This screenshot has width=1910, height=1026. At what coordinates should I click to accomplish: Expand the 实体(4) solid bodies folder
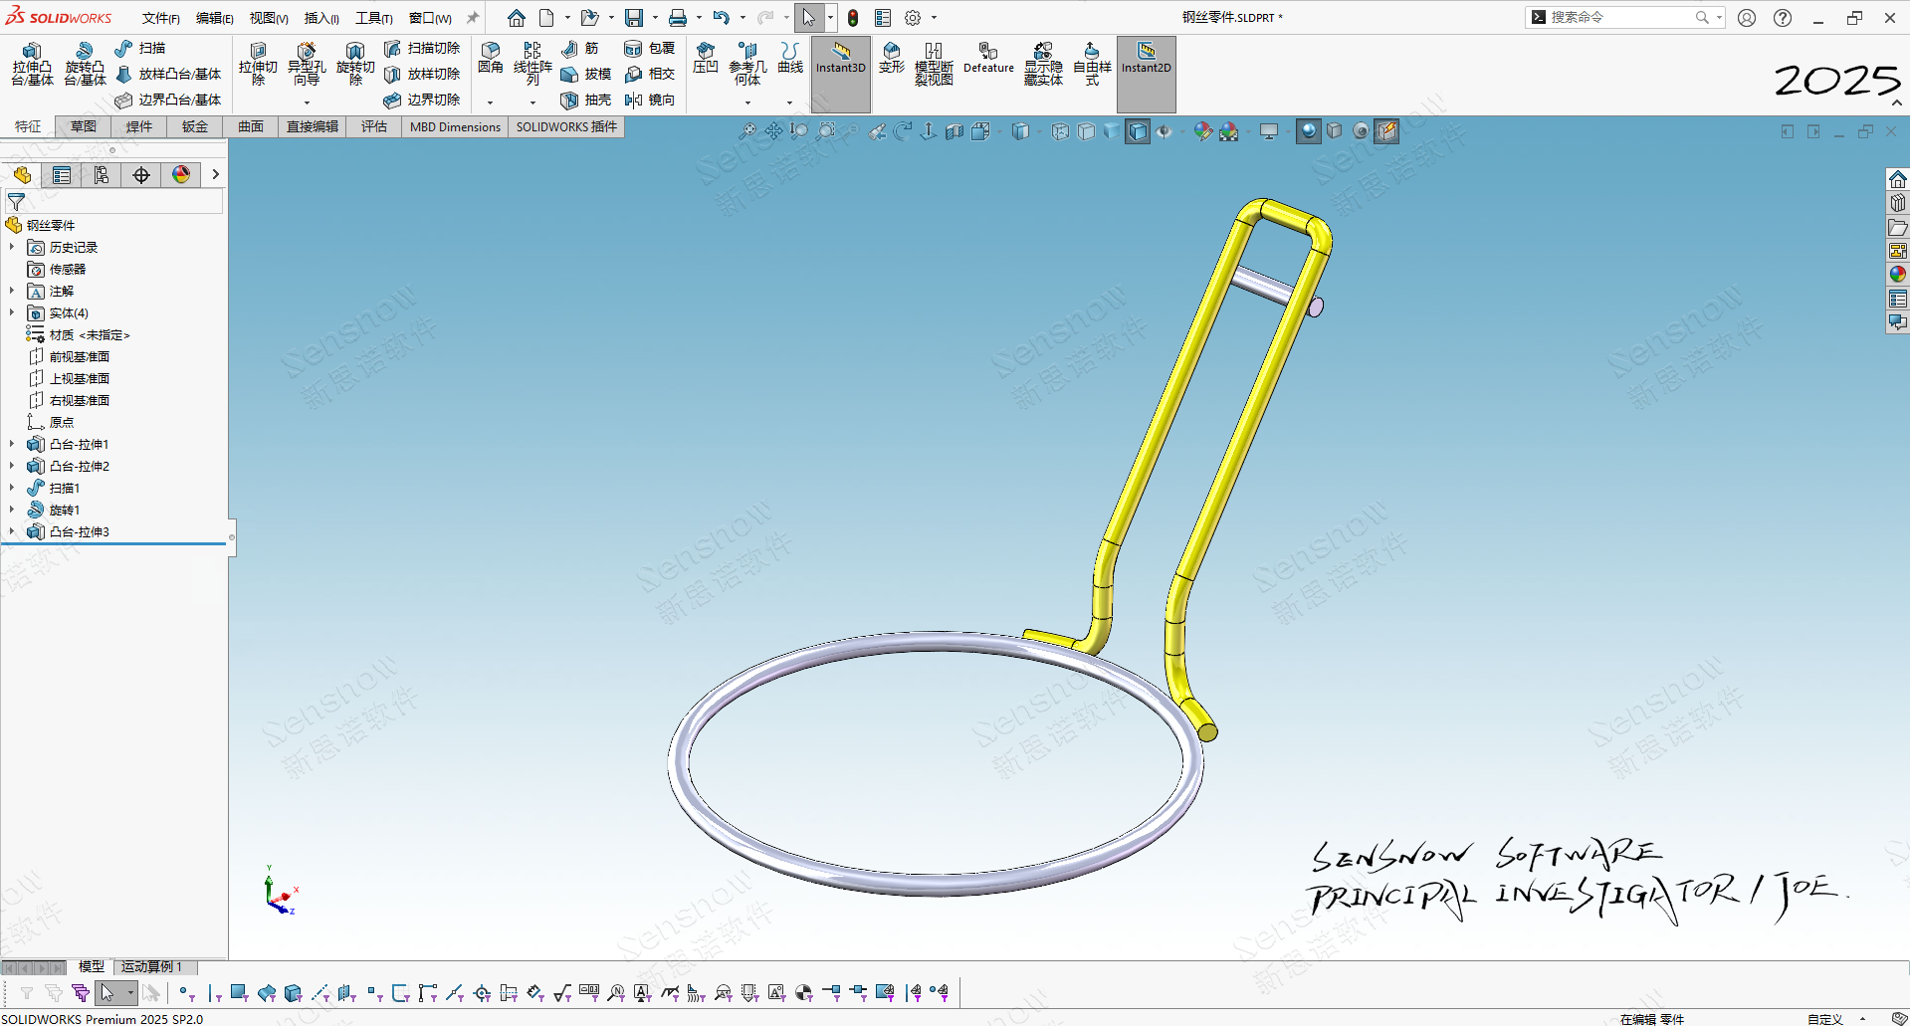point(12,313)
